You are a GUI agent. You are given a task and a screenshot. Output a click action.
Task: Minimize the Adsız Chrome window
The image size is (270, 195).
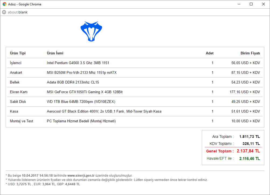pyautogui.click(x=239, y=4)
